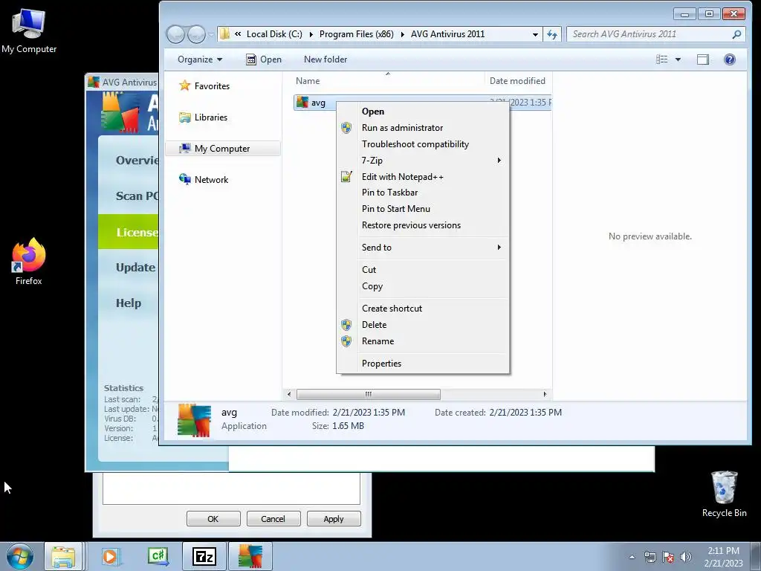
Task: Click Copy in the context menu
Action: pos(372,286)
